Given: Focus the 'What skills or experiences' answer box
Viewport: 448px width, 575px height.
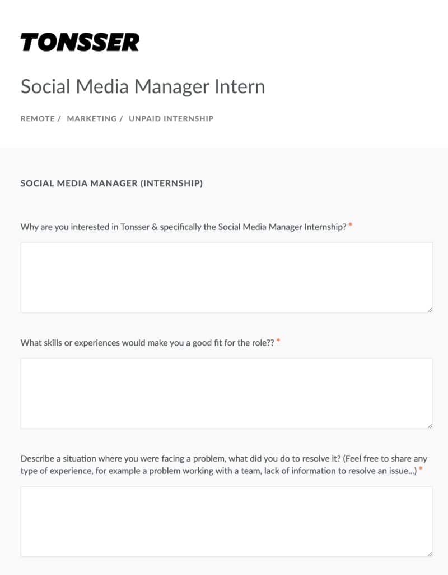Looking at the screenshot, I should (227, 393).
